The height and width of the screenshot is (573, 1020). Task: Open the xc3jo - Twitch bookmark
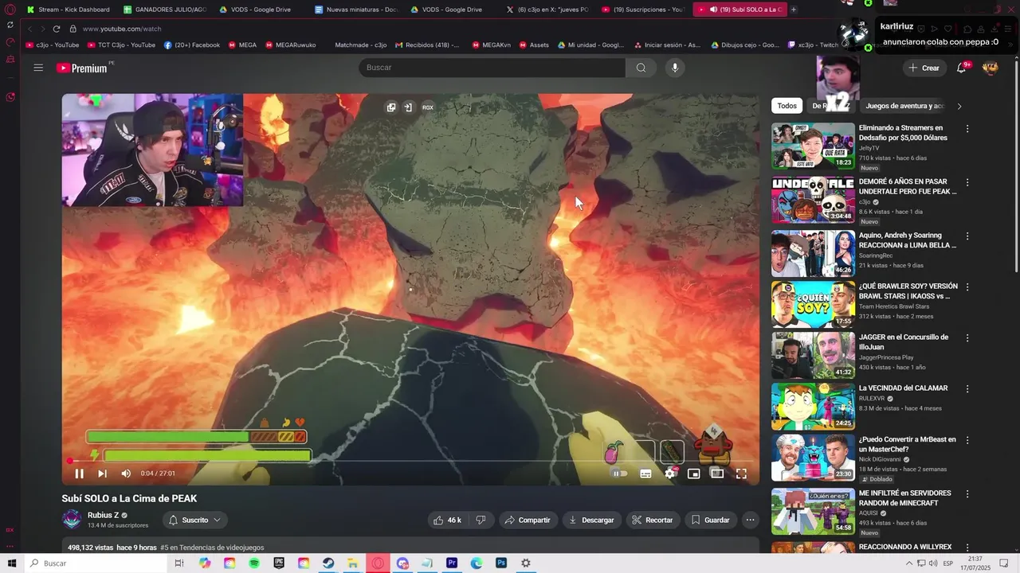click(x=813, y=45)
